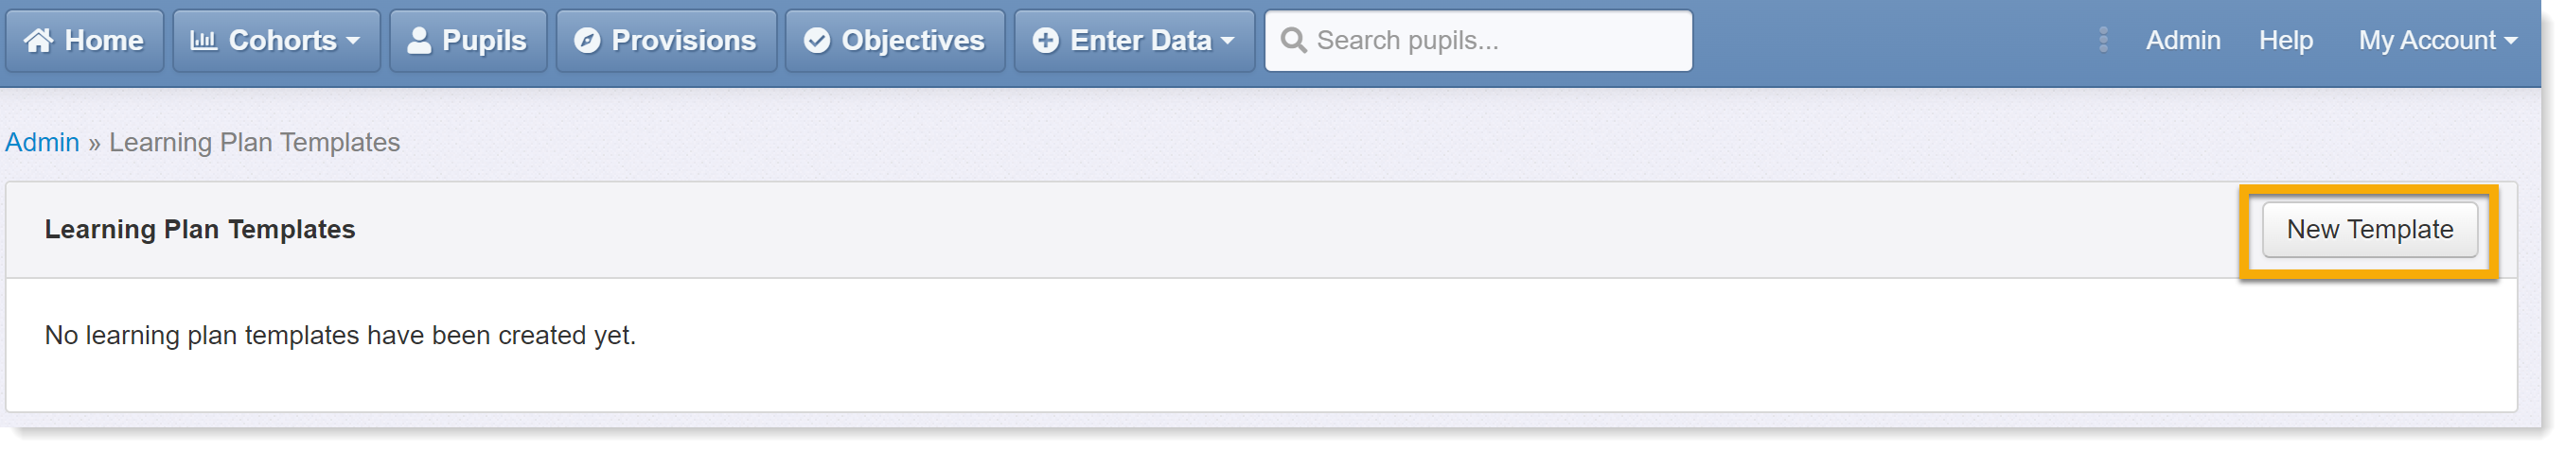The height and width of the screenshot is (451, 2565).
Task: Open the Help menu item
Action: click(x=2285, y=41)
